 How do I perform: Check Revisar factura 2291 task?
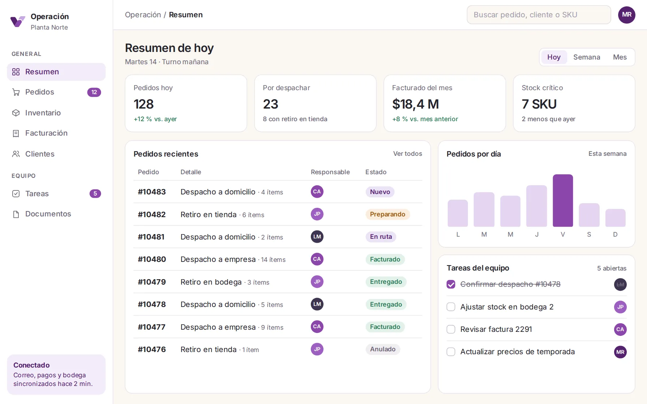tap(451, 329)
